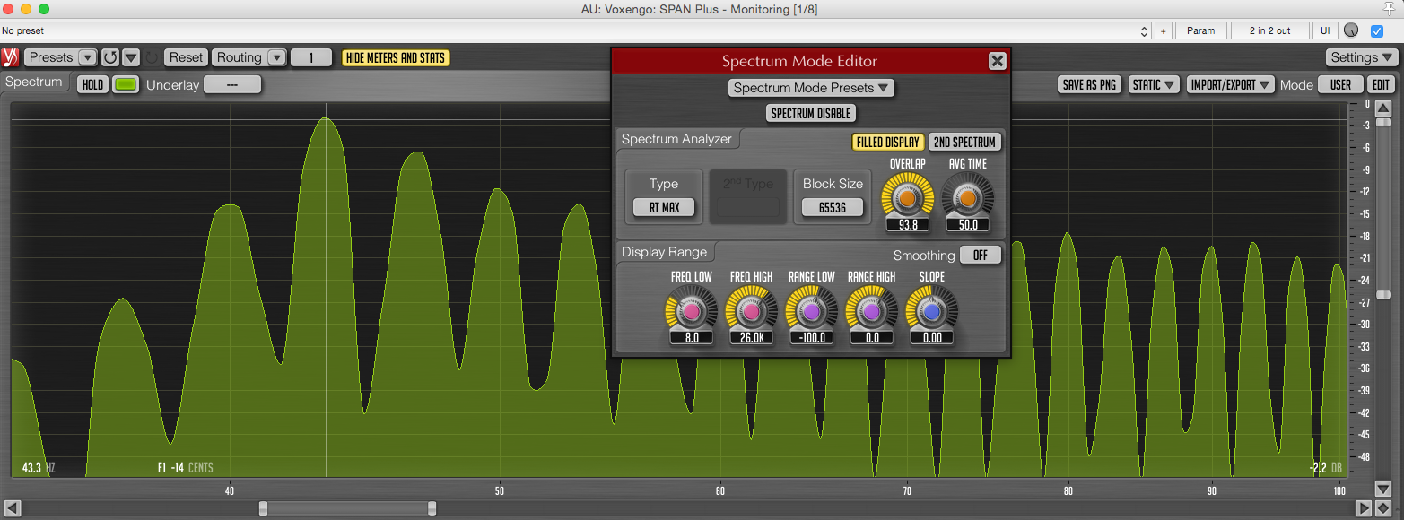The width and height of the screenshot is (1404, 520).
Task: Click the undo circular arrow icon
Action: [x=109, y=57]
